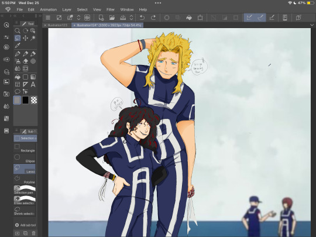Click the Clear selection dotted-circle icon
The image size is (316, 237).
click(x=167, y=18)
